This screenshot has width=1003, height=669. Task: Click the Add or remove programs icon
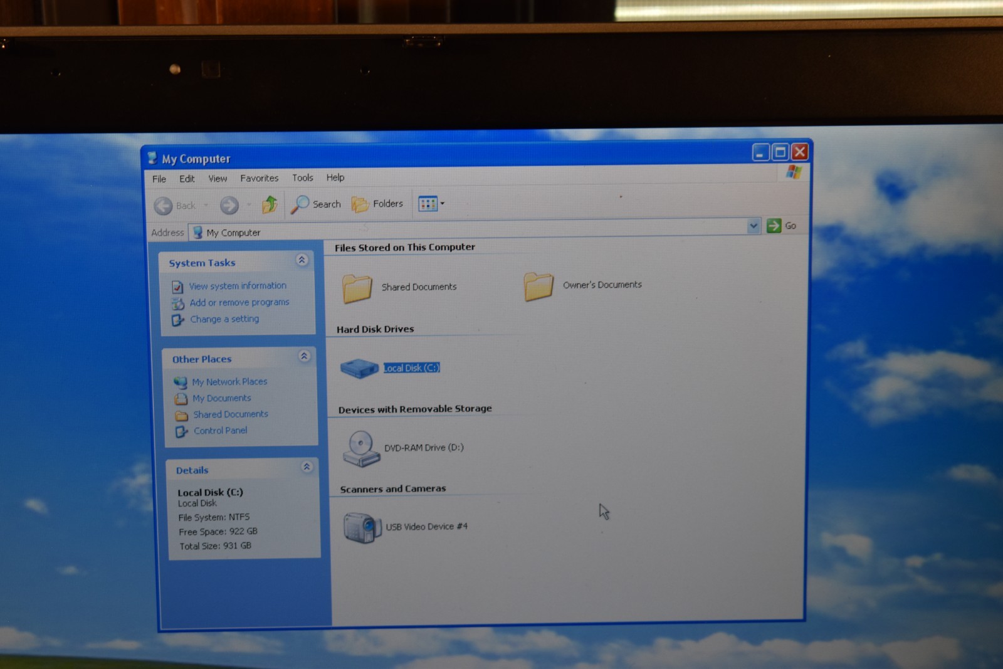tap(178, 303)
